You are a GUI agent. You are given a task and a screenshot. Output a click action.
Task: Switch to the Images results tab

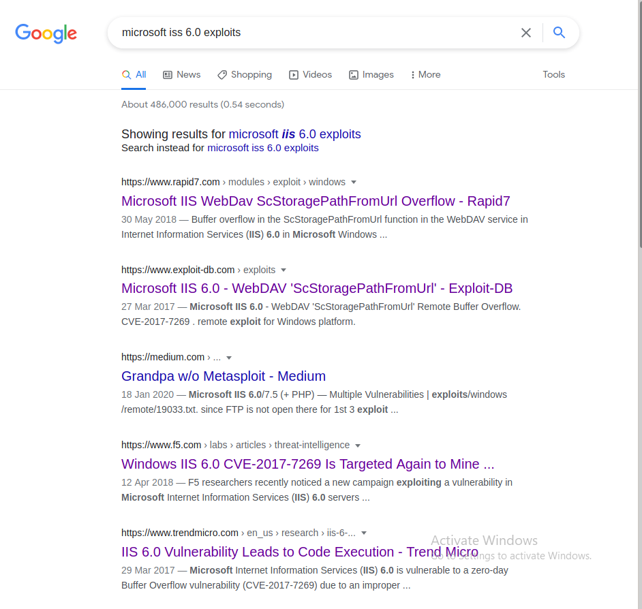coord(371,75)
